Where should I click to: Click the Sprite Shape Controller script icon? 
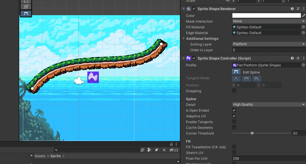[189, 58]
